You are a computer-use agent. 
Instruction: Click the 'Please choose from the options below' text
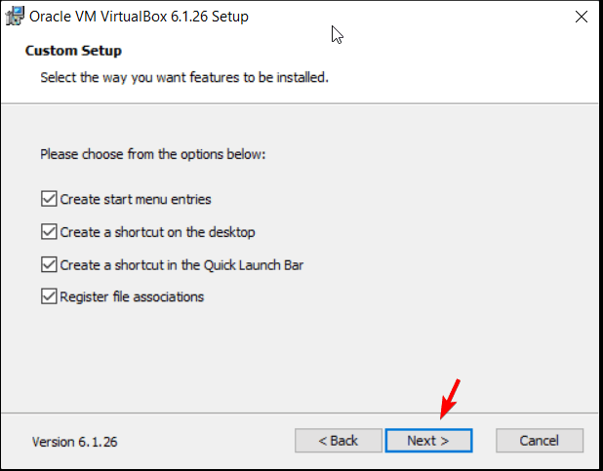point(152,154)
